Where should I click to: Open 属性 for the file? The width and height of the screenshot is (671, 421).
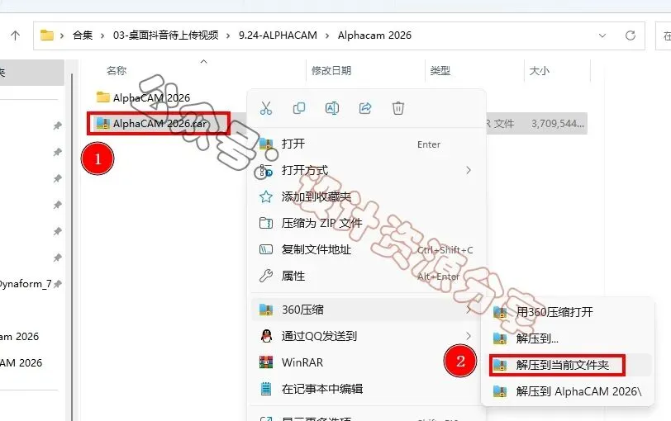[x=367, y=276]
